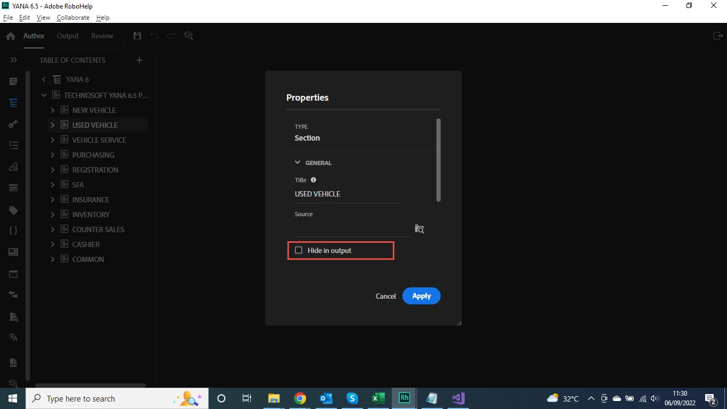Open the Translation panel in the sidebar
This screenshot has width=727, height=409.
(x=13, y=337)
